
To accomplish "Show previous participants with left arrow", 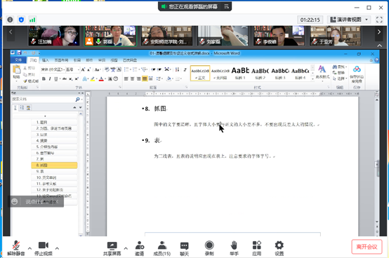I will [x=11, y=32].
